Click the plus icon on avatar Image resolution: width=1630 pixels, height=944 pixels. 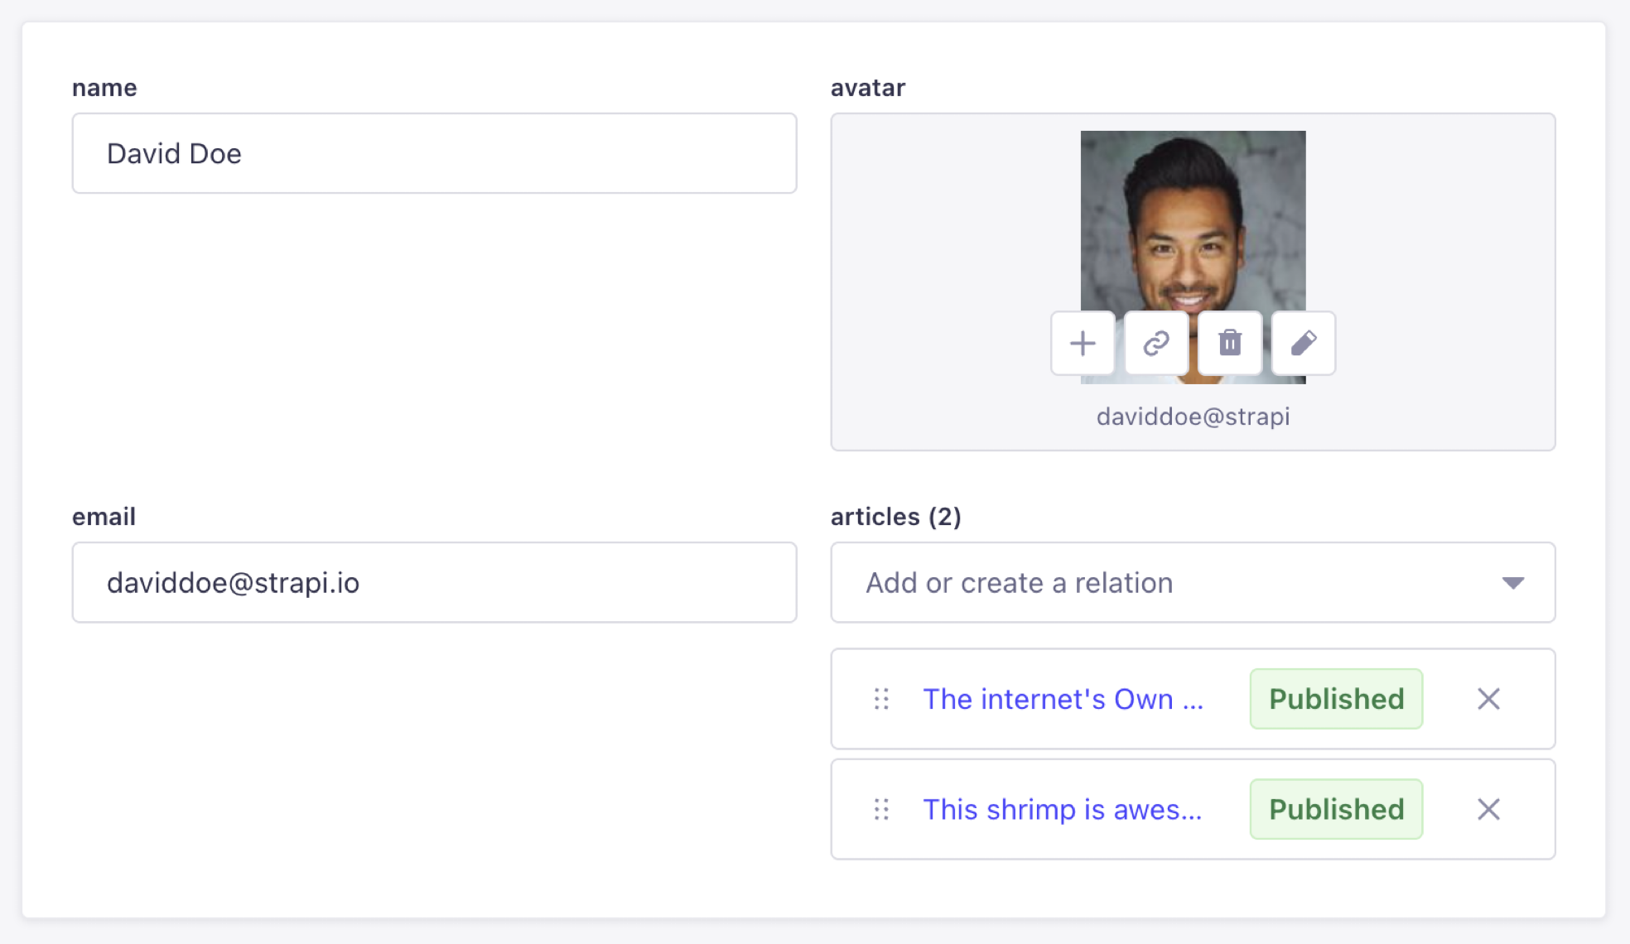(1083, 343)
